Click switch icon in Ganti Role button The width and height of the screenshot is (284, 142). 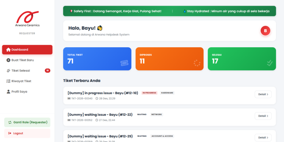(x=10, y=122)
